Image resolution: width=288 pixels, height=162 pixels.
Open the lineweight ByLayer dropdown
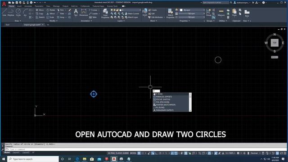click(192, 13)
